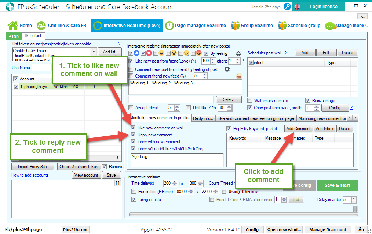Screen dimensions: 372x234
Task: Enable Comment friend new feed checkbox
Action: coord(131,76)
